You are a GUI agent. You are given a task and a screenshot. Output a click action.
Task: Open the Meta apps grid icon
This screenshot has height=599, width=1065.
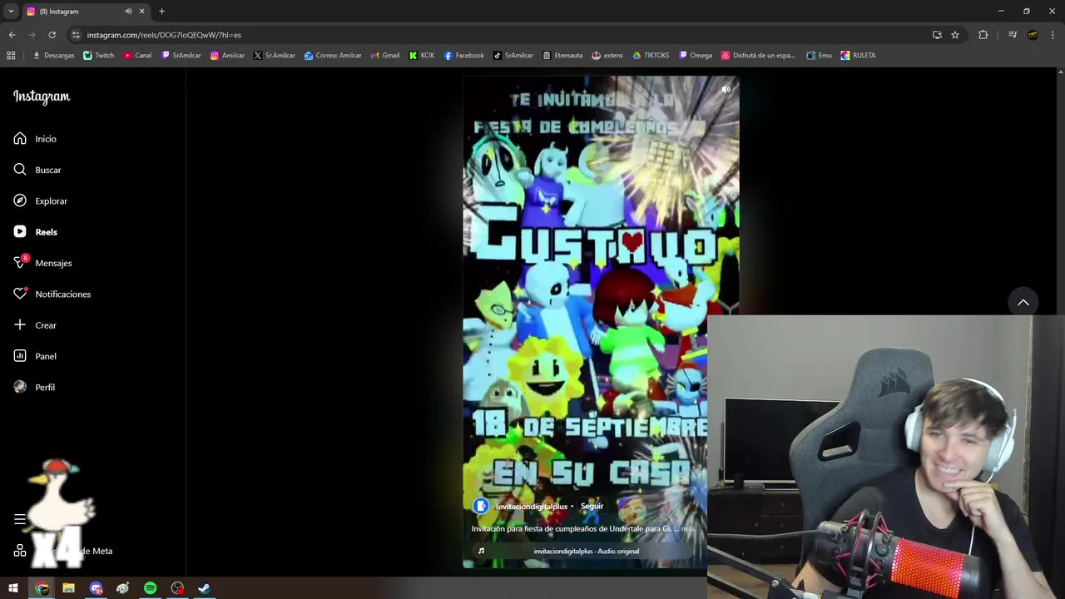20,551
